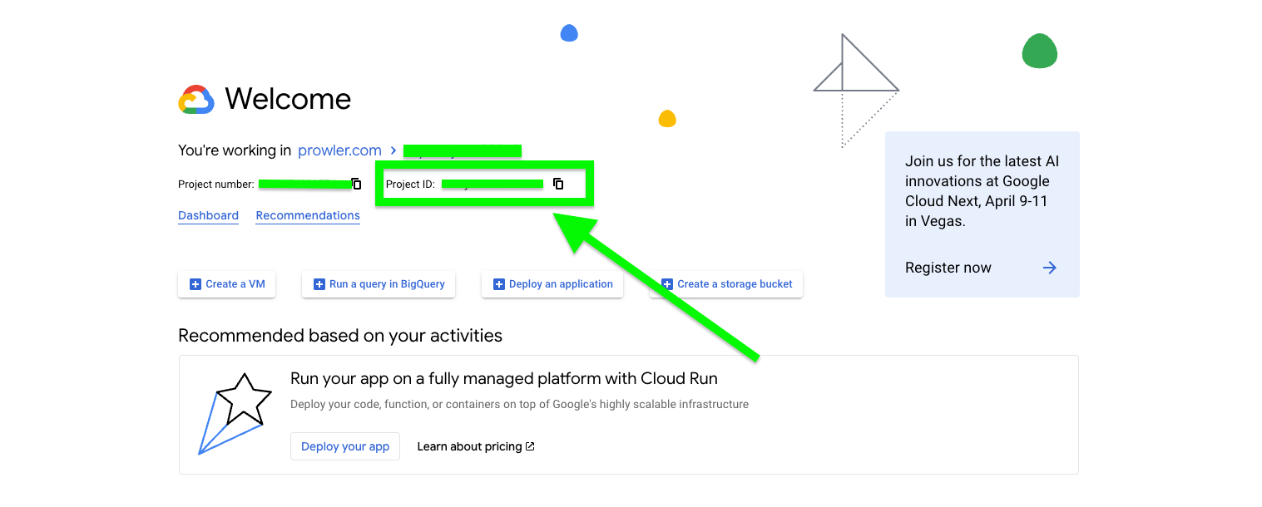1262x507 pixels.
Task: Click the arrow icon beside Register now
Action: (1050, 268)
